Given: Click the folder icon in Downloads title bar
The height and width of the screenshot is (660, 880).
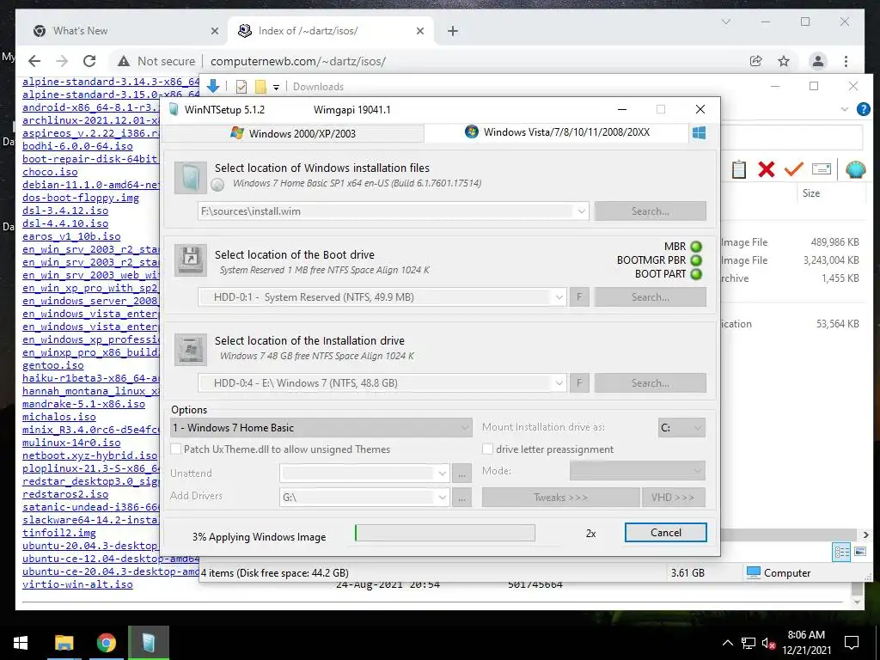Looking at the screenshot, I should (260, 87).
